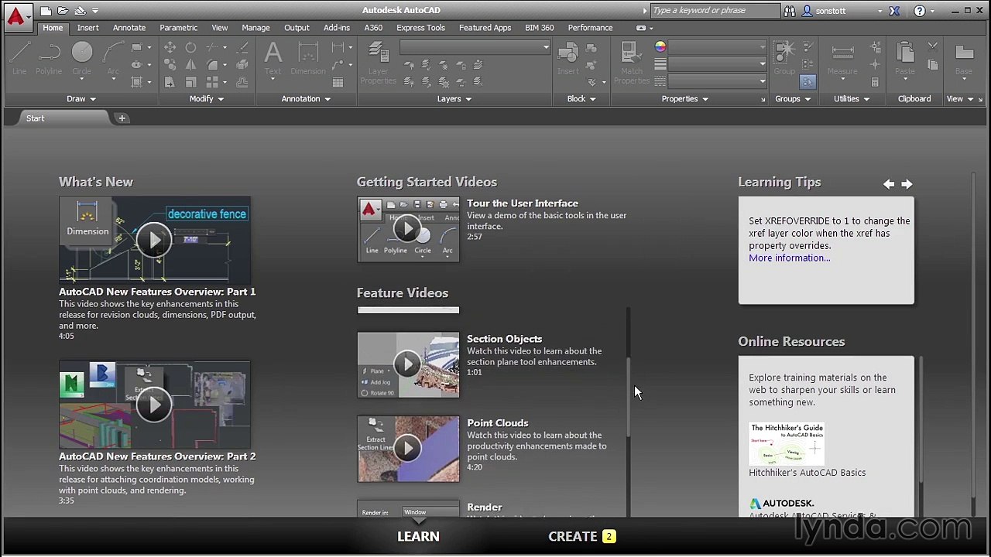The height and width of the screenshot is (557, 991).
Task: Insert a Table from Annotation panel
Action: [338, 82]
